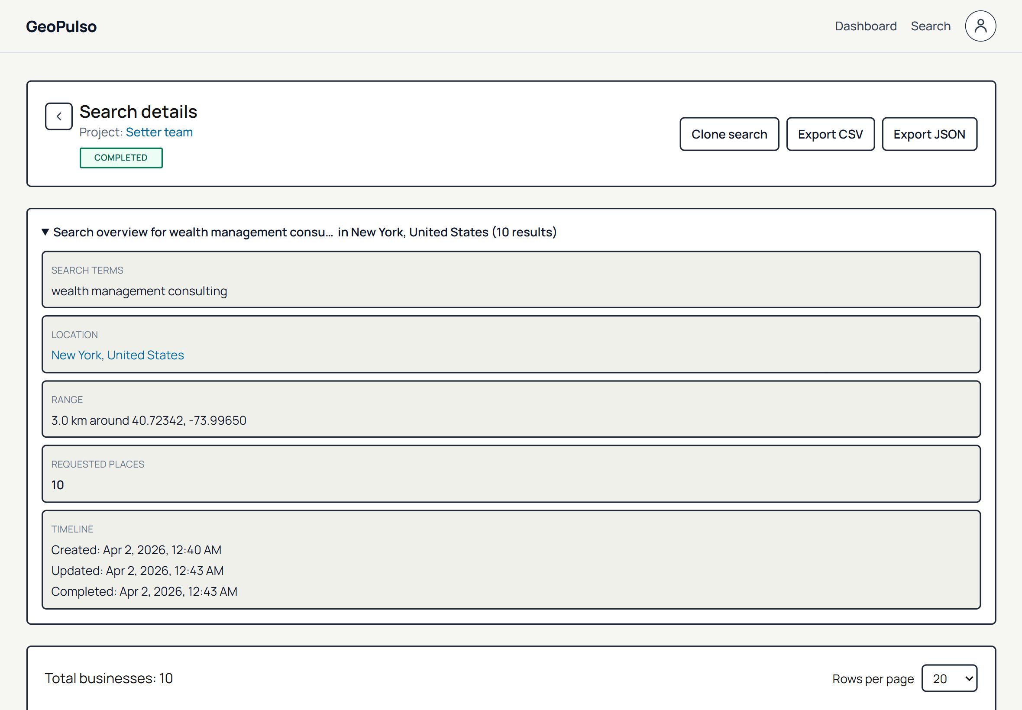The height and width of the screenshot is (710, 1022).
Task: Click the Search overview summary title
Action: coord(305,232)
